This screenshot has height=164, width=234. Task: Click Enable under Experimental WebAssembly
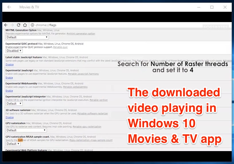coord(9,91)
